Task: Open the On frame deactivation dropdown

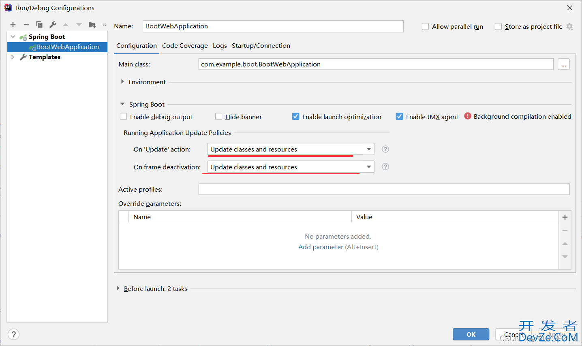Action: tap(291, 167)
